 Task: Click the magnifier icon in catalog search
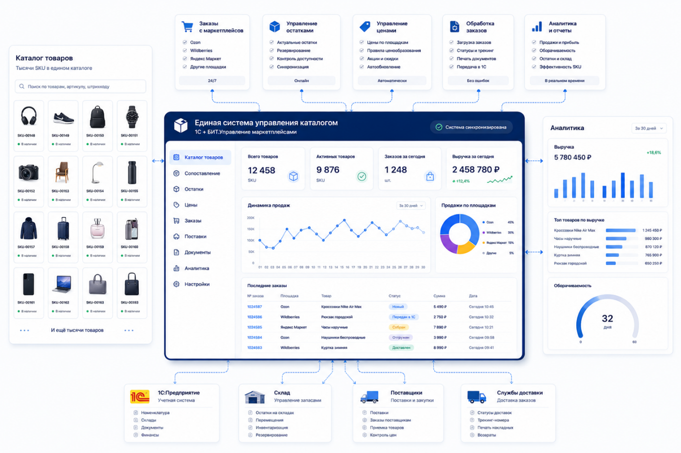[22, 86]
